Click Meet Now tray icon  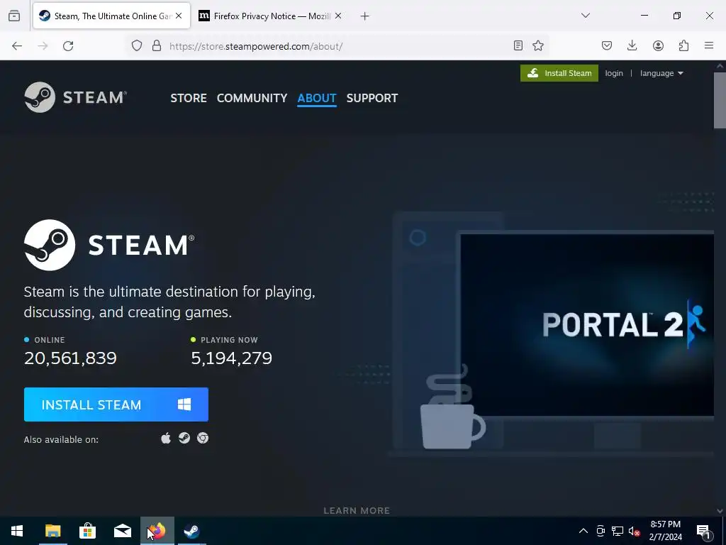tap(601, 531)
